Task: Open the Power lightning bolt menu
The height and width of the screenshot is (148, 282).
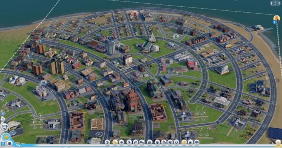Action: [x=129, y=142]
